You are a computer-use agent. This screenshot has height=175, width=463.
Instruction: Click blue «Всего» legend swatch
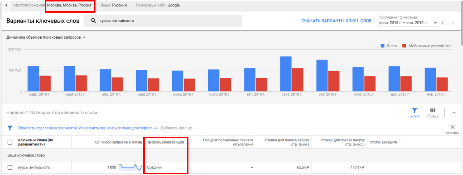pyautogui.click(x=382, y=46)
